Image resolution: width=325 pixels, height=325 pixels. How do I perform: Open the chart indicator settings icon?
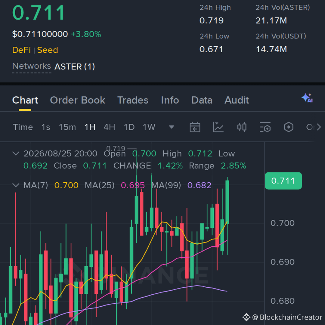[265, 127]
